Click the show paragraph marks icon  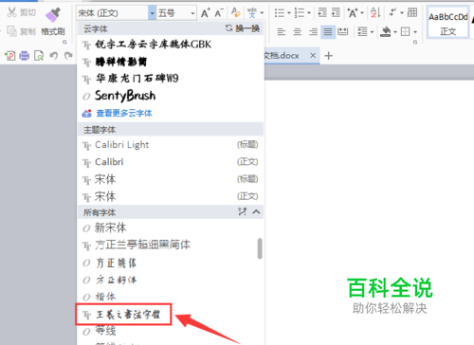click(x=392, y=12)
